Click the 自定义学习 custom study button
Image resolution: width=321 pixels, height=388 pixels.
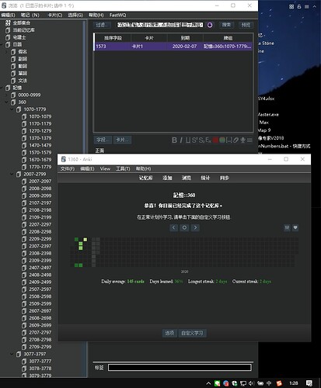pyautogui.click(x=192, y=333)
